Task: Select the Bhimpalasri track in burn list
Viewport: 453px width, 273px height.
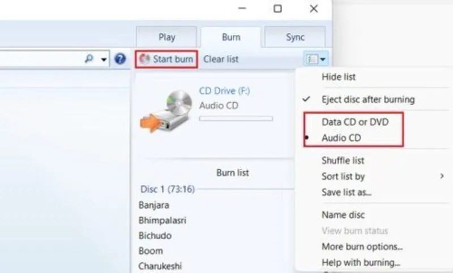Action: coord(163,220)
